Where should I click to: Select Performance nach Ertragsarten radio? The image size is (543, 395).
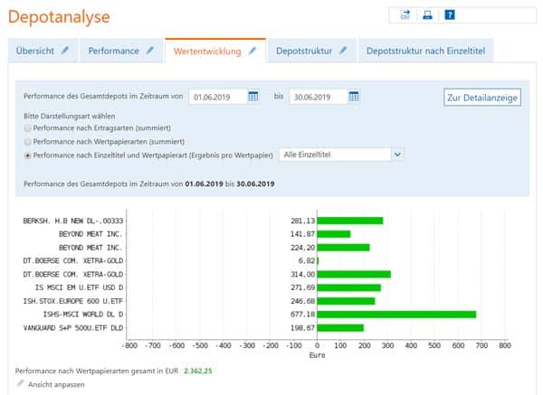[27, 128]
